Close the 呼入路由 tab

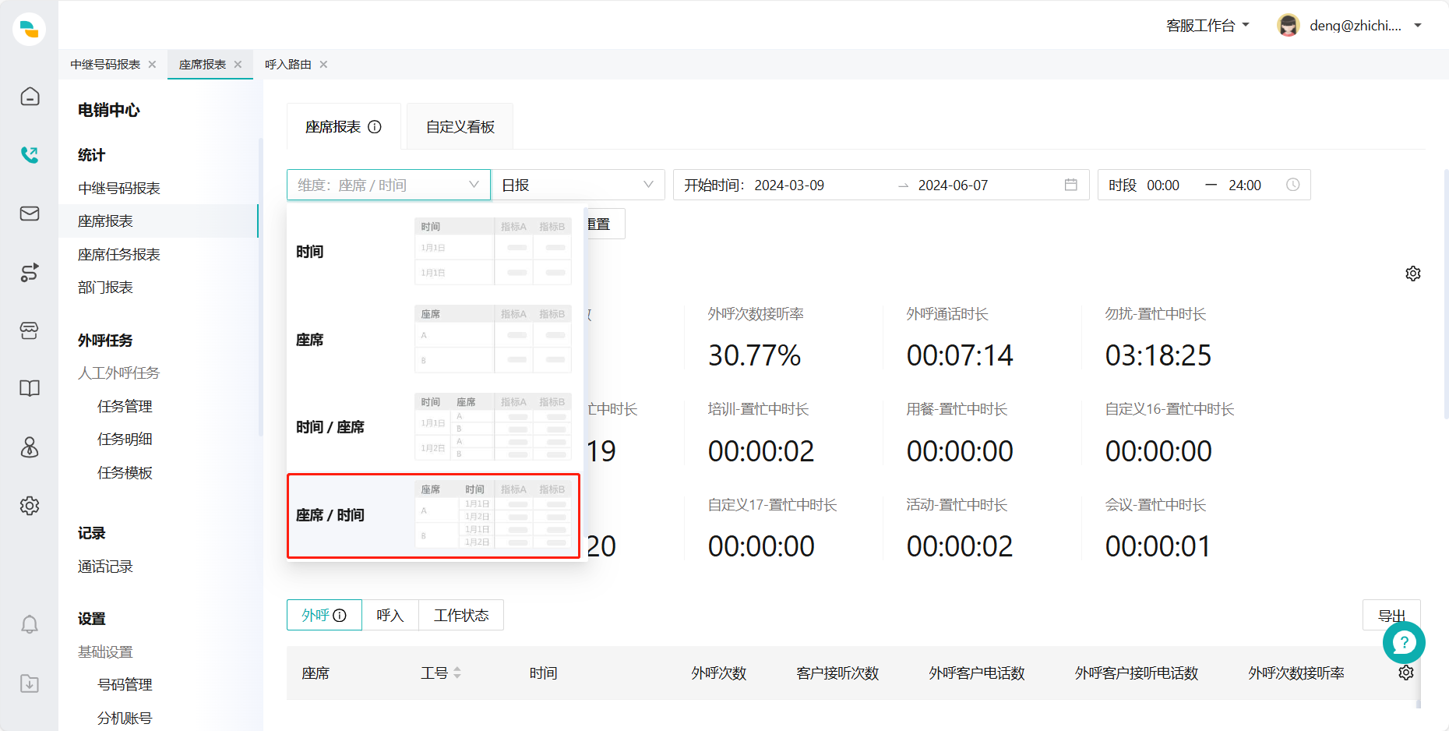point(323,65)
